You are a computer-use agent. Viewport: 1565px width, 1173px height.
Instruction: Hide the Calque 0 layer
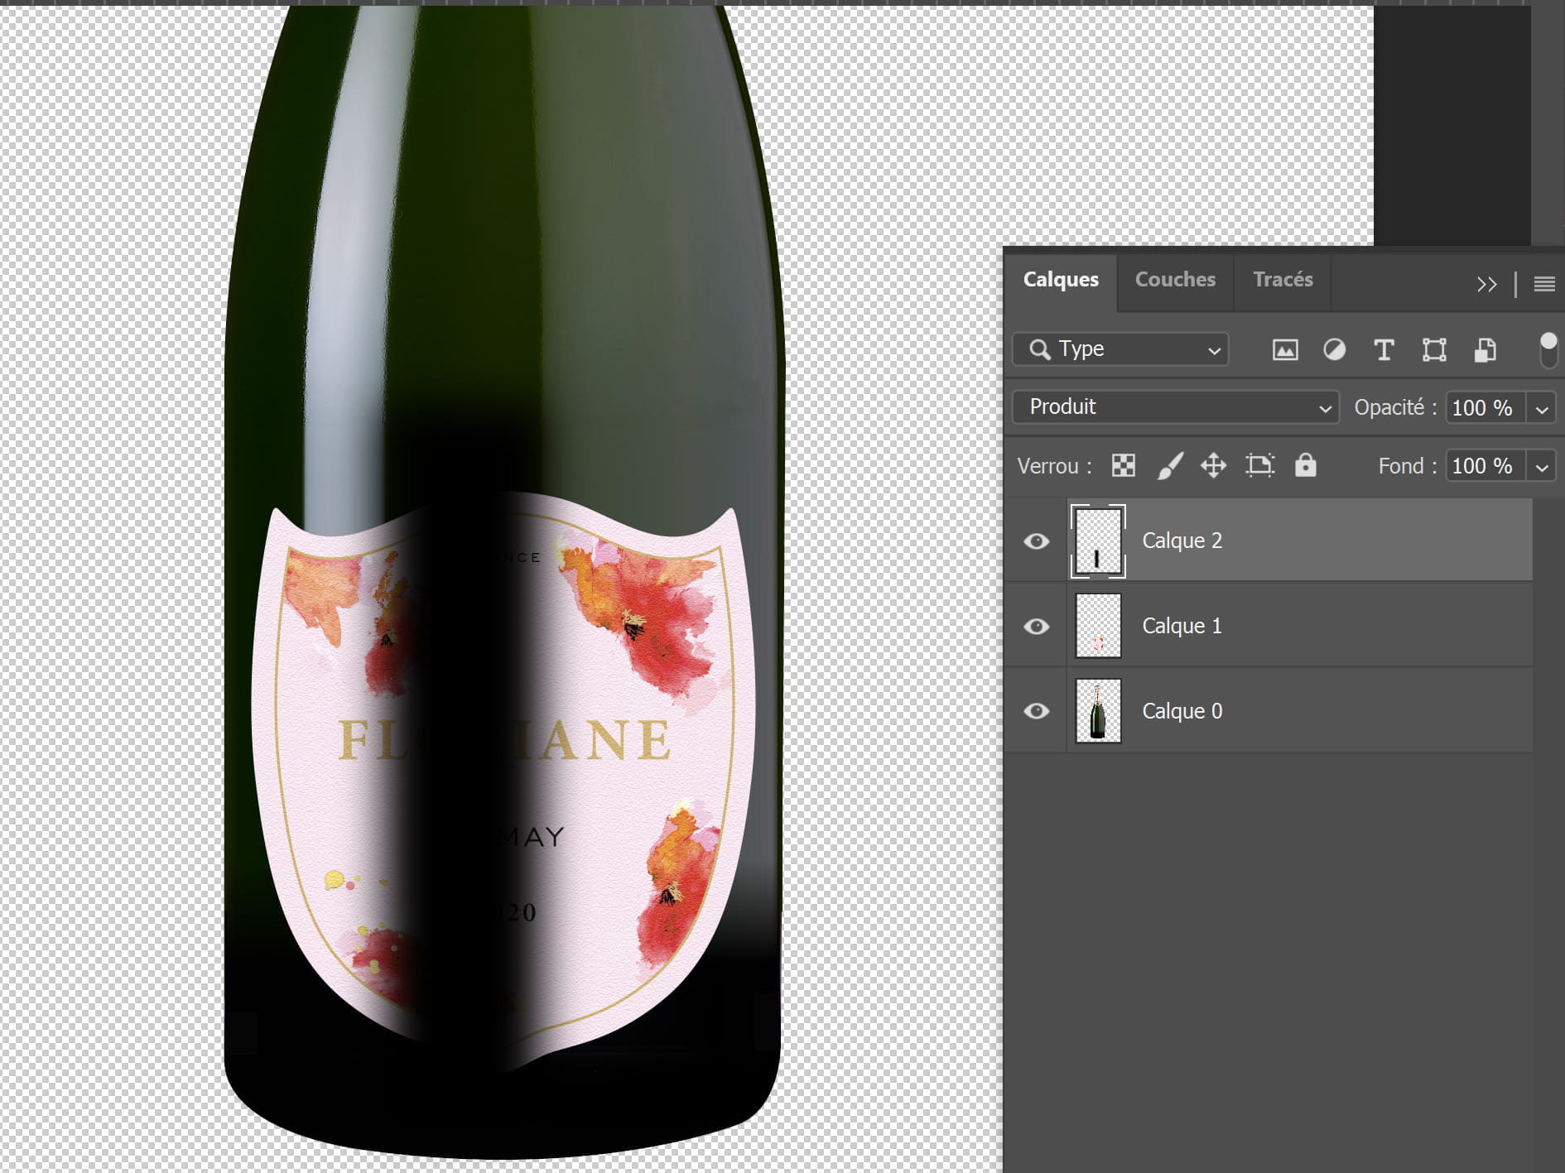[x=1036, y=711]
